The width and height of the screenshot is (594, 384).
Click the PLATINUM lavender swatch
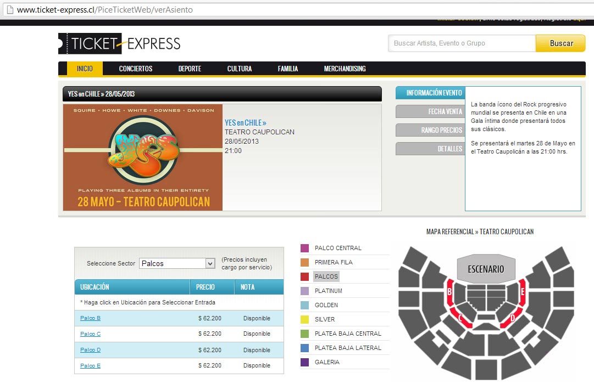(304, 291)
